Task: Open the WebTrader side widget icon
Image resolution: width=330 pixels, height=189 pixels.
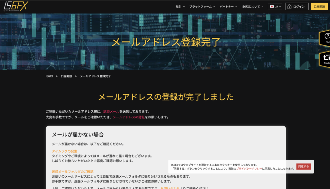Action: [325, 59]
